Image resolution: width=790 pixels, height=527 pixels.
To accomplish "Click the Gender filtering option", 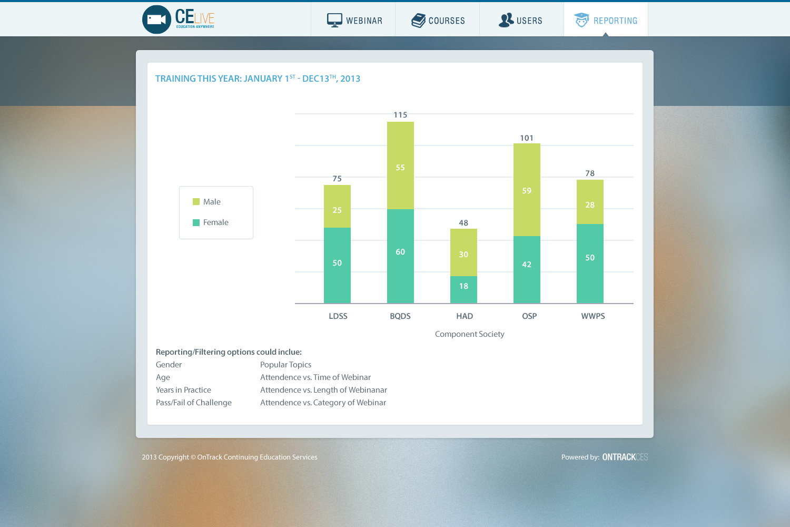I will tap(169, 365).
